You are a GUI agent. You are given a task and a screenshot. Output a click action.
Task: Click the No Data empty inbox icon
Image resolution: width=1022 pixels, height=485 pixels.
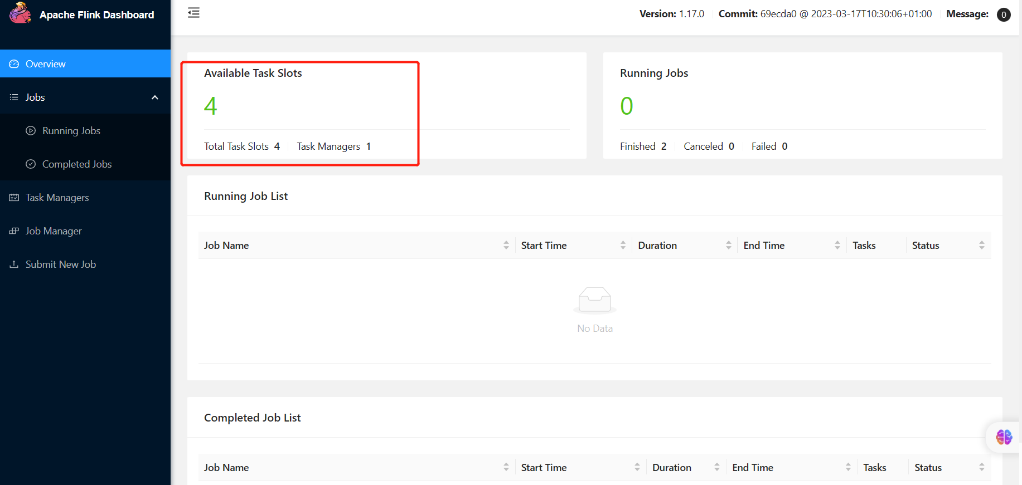(595, 300)
